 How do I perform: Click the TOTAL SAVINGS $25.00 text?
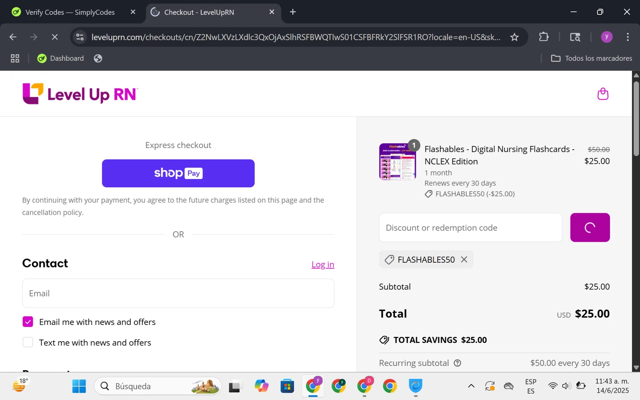440,340
